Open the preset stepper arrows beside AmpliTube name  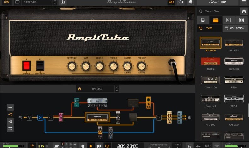coord(55,2)
